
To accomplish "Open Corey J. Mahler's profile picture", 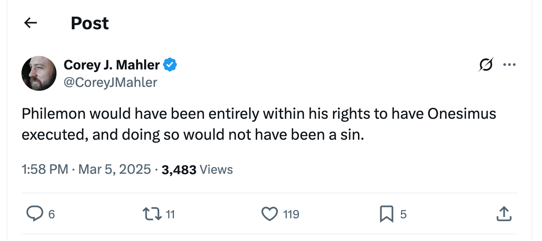I will point(39,73).
